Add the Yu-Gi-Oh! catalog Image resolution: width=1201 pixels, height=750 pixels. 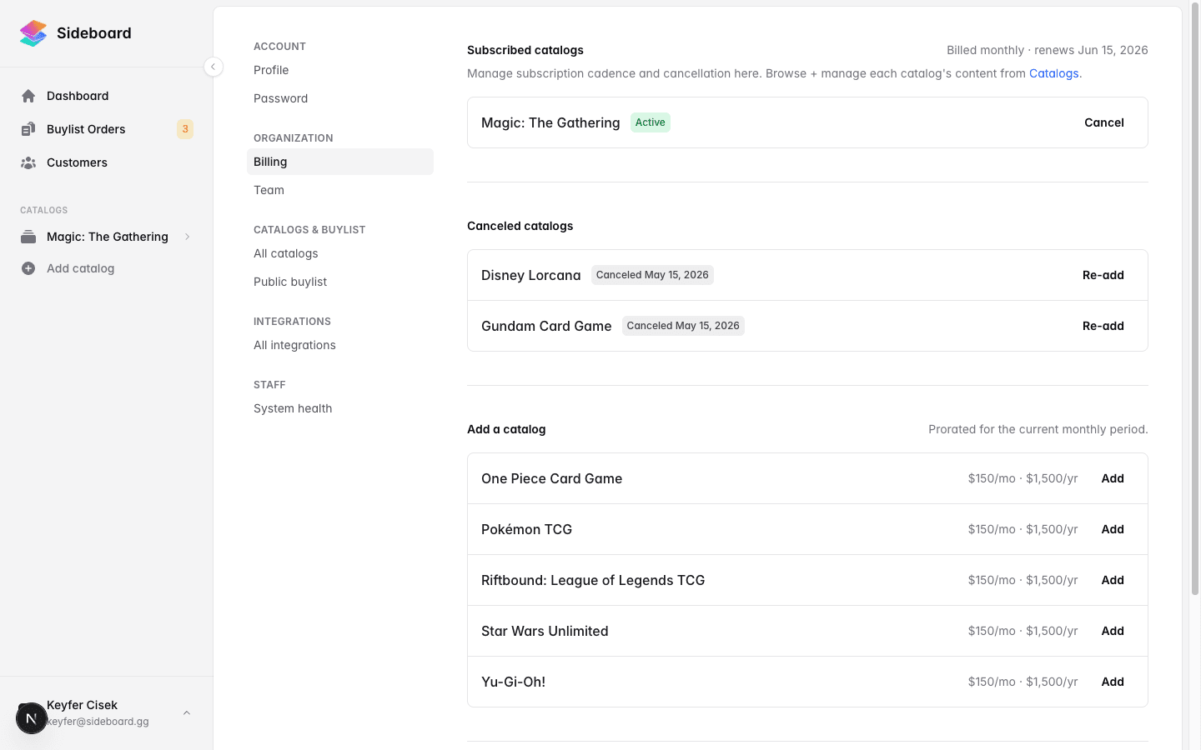click(1113, 682)
